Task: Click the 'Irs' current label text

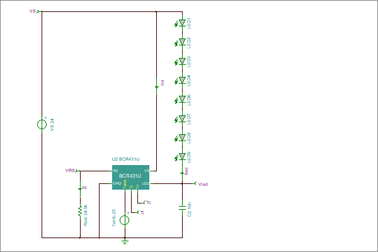Action: pos(84,187)
